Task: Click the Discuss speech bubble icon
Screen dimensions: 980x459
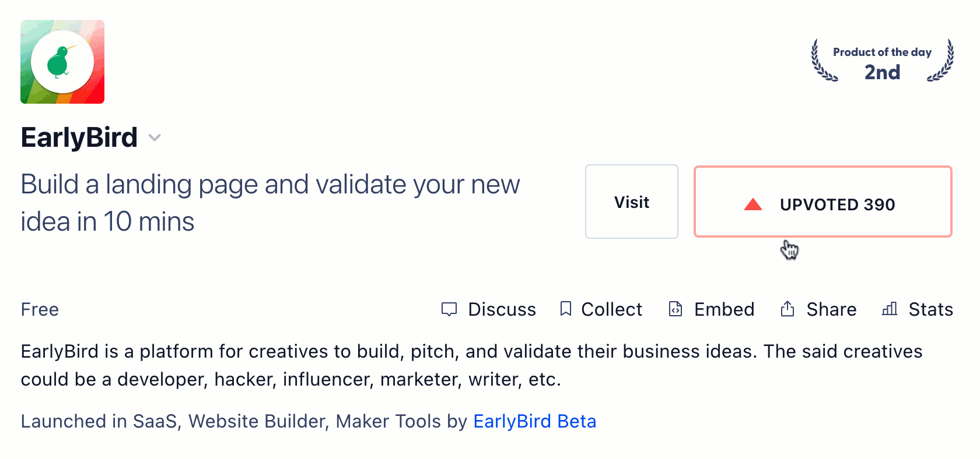Action: tap(449, 309)
